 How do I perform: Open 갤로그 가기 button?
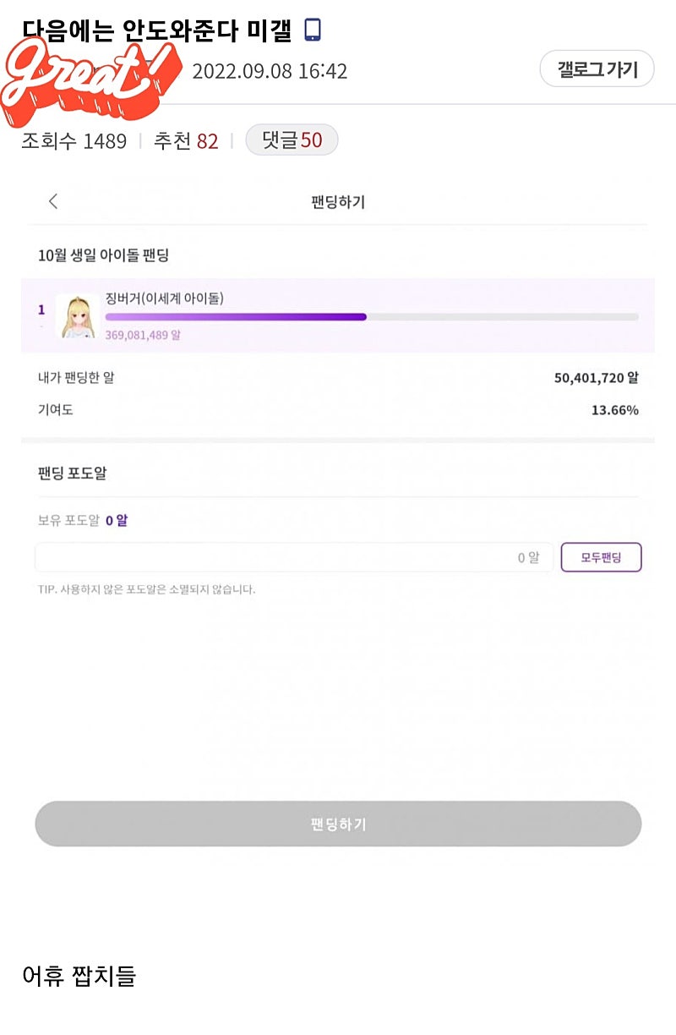coord(597,69)
